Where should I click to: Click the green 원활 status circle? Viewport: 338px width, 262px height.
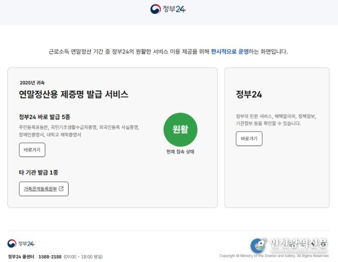[180, 130]
